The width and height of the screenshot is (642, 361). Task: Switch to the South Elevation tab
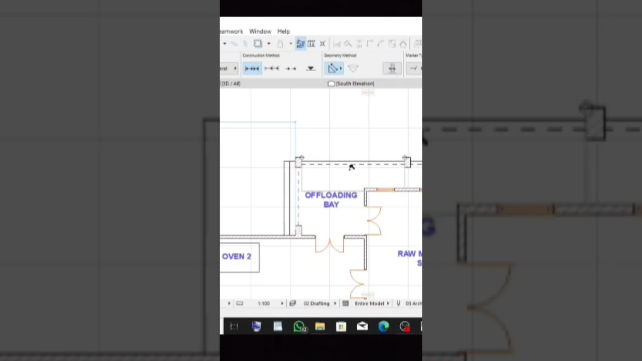point(351,84)
